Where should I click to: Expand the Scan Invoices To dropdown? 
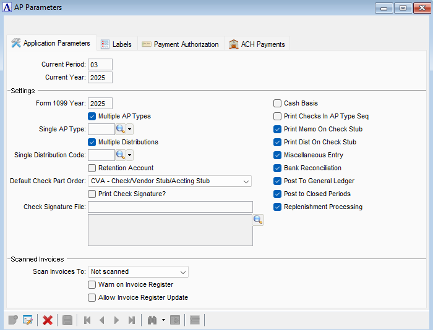tap(182, 271)
